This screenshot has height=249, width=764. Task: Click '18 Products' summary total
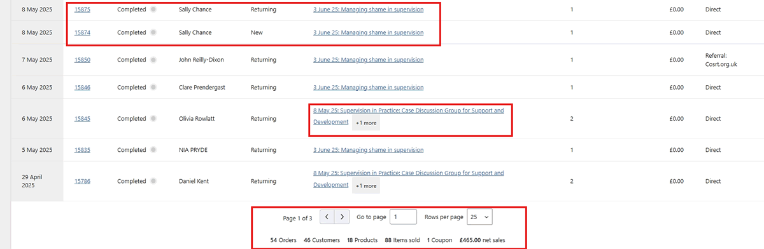tap(363, 240)
